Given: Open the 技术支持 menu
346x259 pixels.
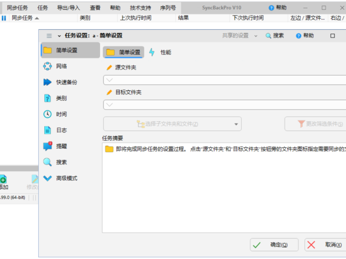Looking at the screenshot, I should 140,8.
